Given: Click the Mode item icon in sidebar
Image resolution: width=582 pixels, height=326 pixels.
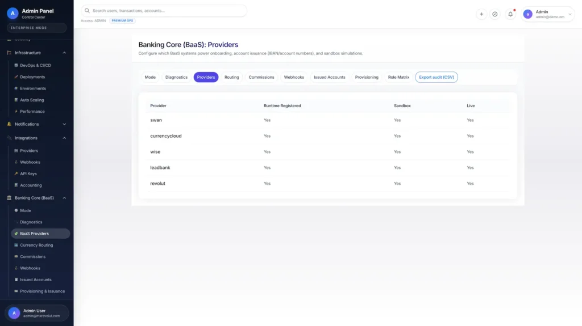Looking at the screenshot, I should click(16, 210).
